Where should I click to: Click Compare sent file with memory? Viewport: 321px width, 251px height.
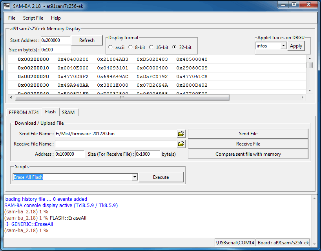point(248,154)
